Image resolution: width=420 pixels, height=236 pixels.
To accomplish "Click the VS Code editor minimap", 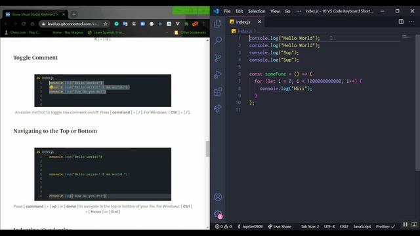I will pyautogui.click(x=407, y=36).
